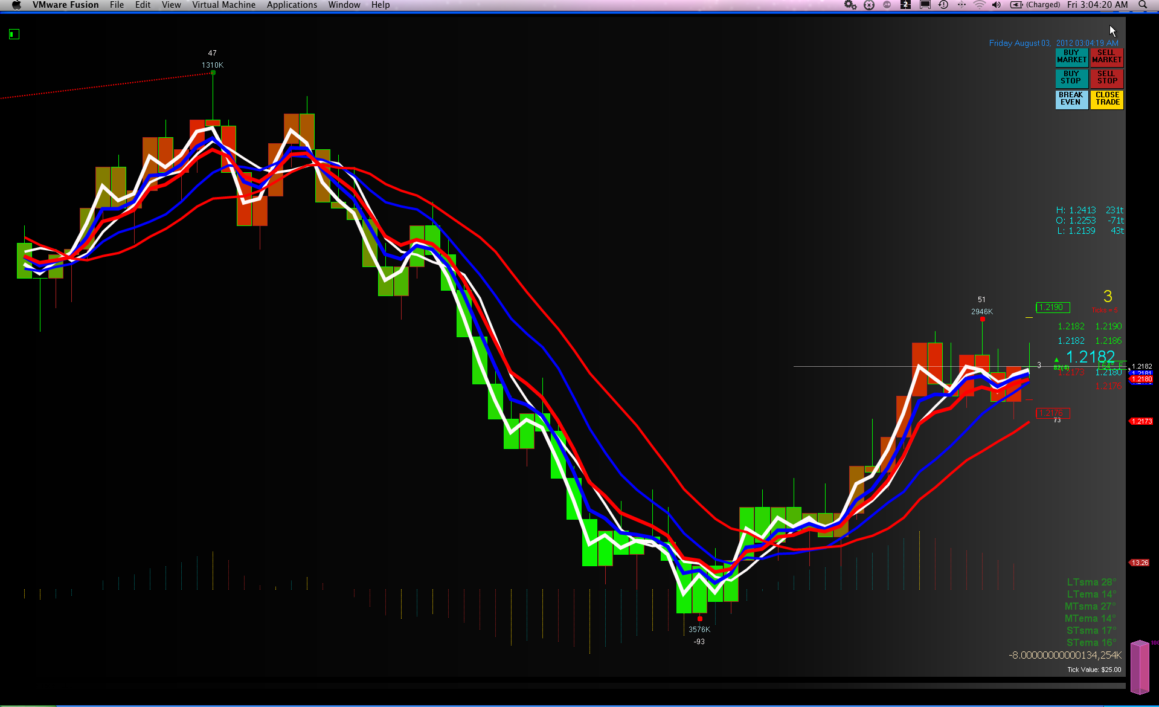Open the Wi-Fi status menu
The image size is (1159, 707).
[x=980, y=5]
